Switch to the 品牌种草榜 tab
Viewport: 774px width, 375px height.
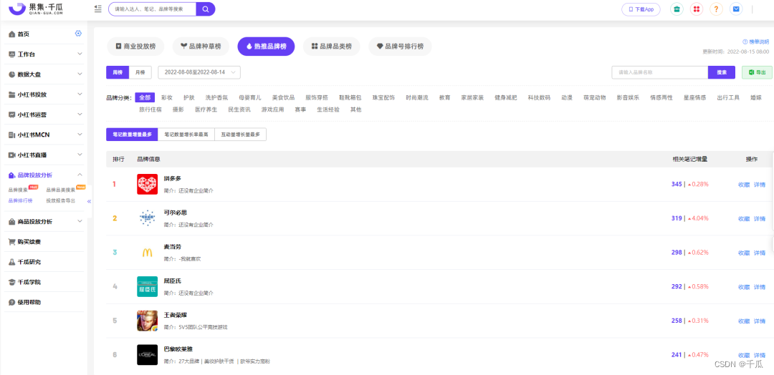(x=201, y=47)
